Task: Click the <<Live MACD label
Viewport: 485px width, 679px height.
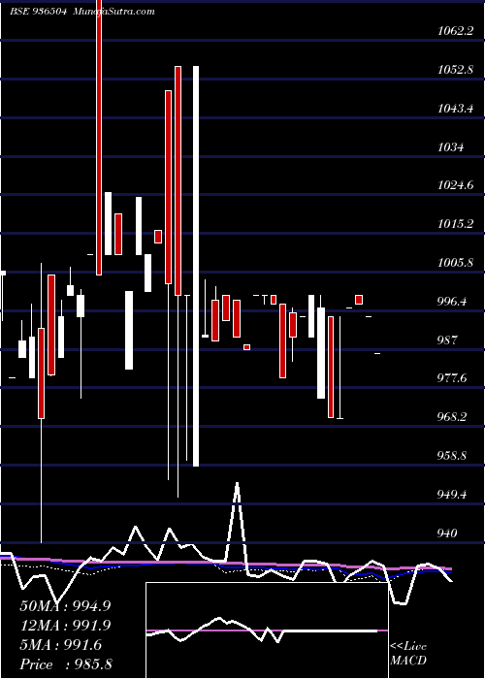Action: tap(408, 654)
